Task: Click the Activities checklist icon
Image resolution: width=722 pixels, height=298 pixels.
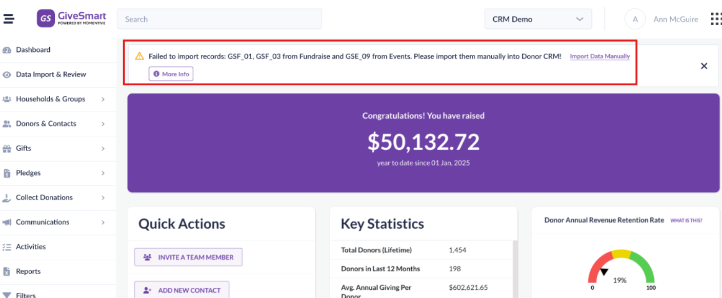Action: tap(7, 247)
